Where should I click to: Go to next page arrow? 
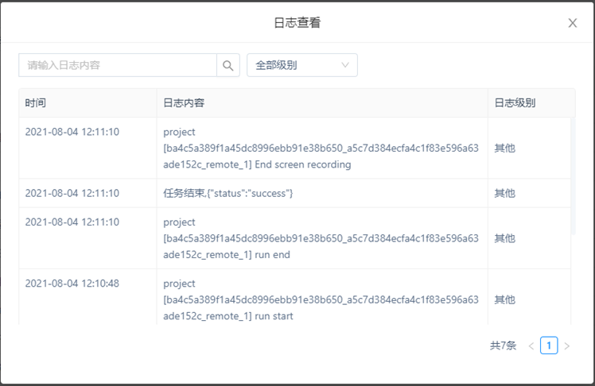pyautogui.click(x=567, y=345)
